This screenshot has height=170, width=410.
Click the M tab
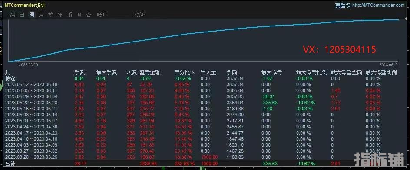point(79,15)
